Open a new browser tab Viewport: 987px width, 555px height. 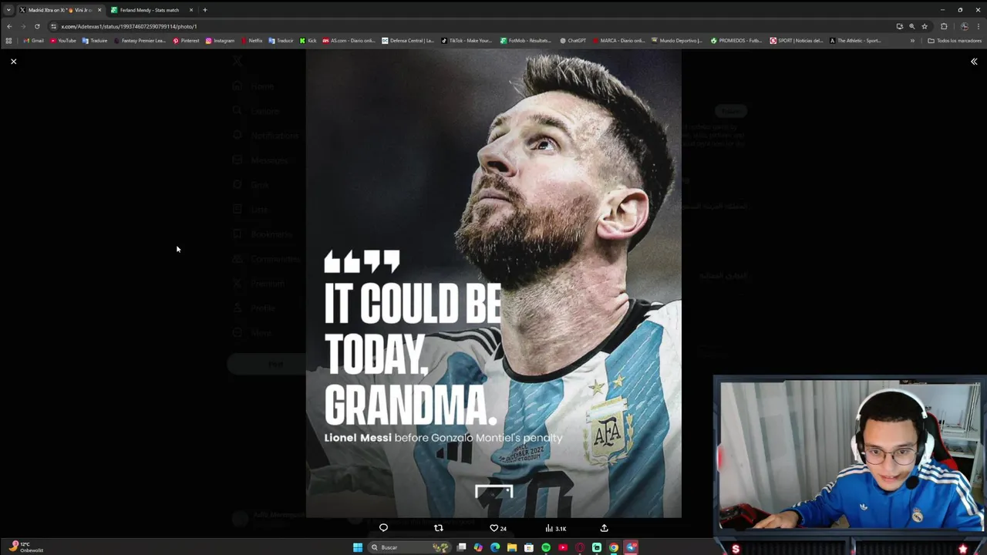[205, 10]
